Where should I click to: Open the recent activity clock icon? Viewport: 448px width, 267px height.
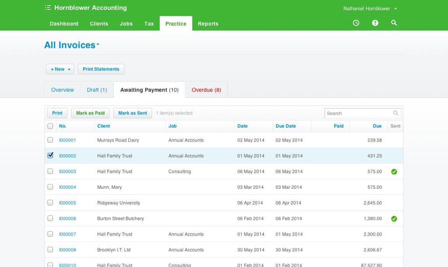tap(356, 23)
